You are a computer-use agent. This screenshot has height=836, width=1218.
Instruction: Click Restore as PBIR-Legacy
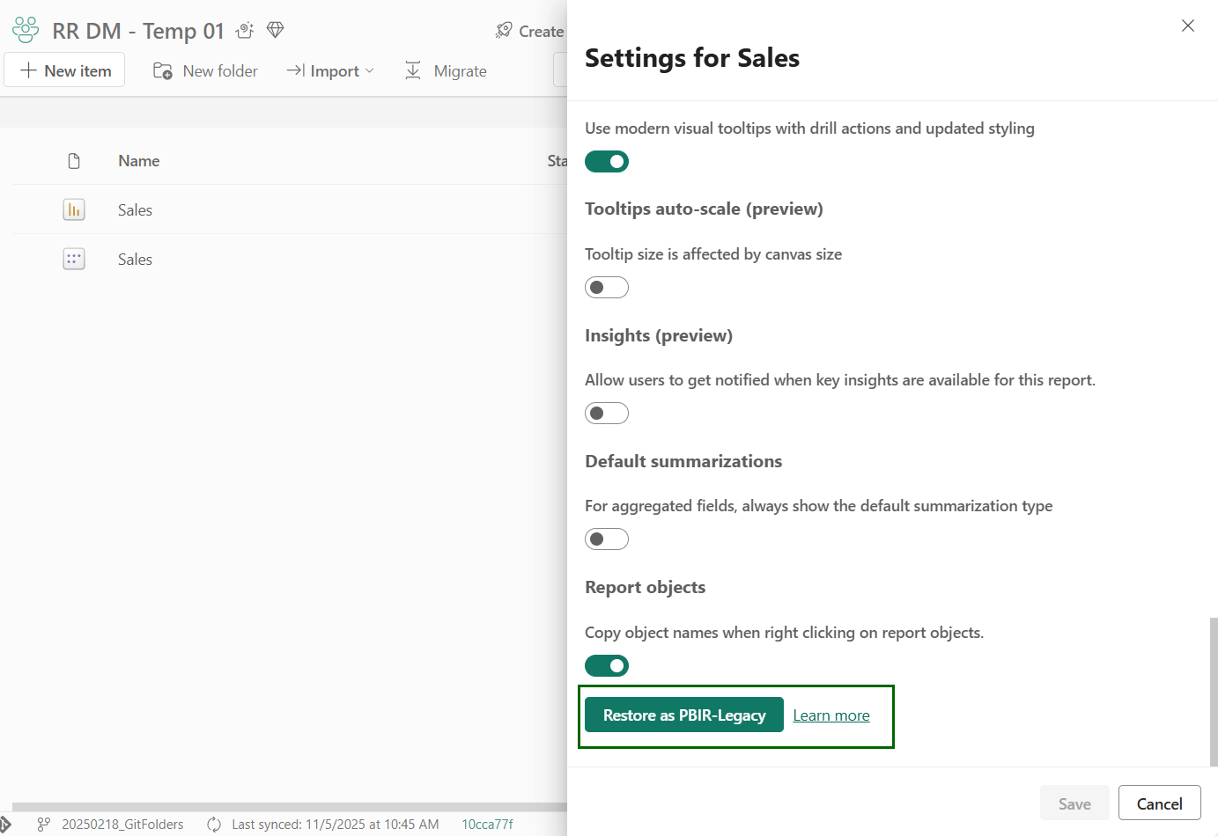pyautogui.click(x=683, y=715)
